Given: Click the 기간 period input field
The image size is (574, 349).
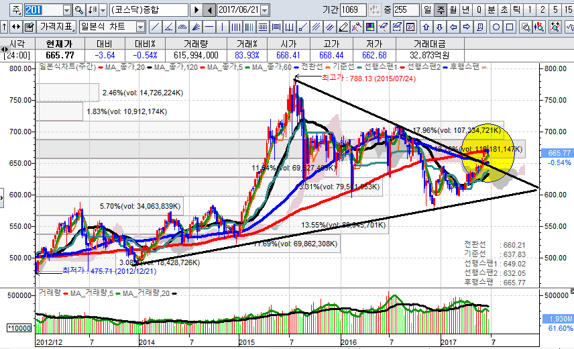Looking at the screenshot, I should (x=353, y=10).
